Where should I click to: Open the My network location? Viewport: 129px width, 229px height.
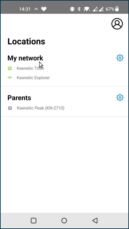tap(25, 58)
